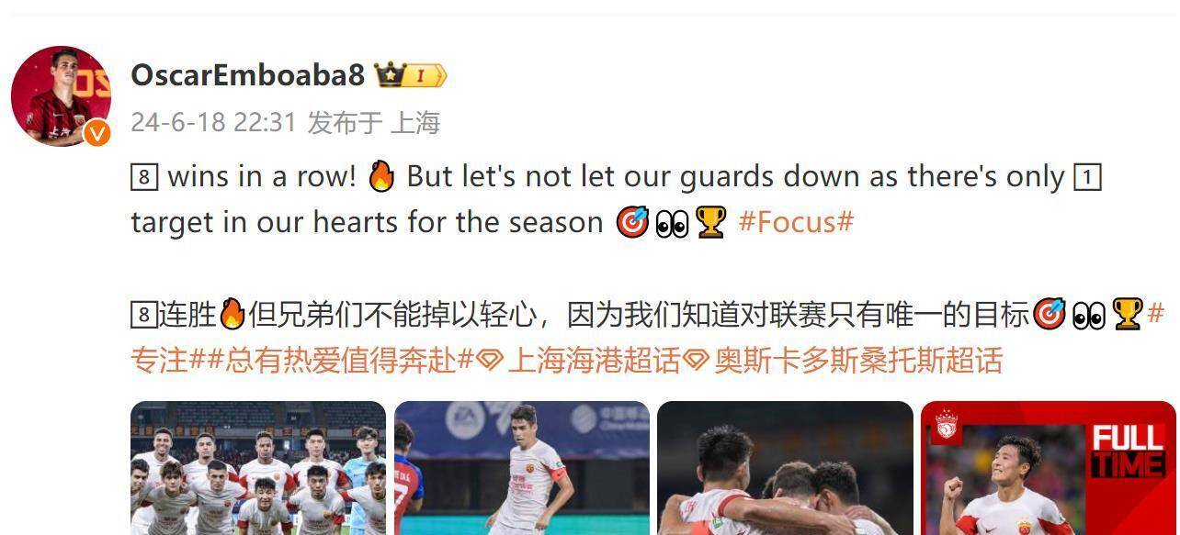
Task: Click the orange verified V badge
Action: [x=97, y=133]
